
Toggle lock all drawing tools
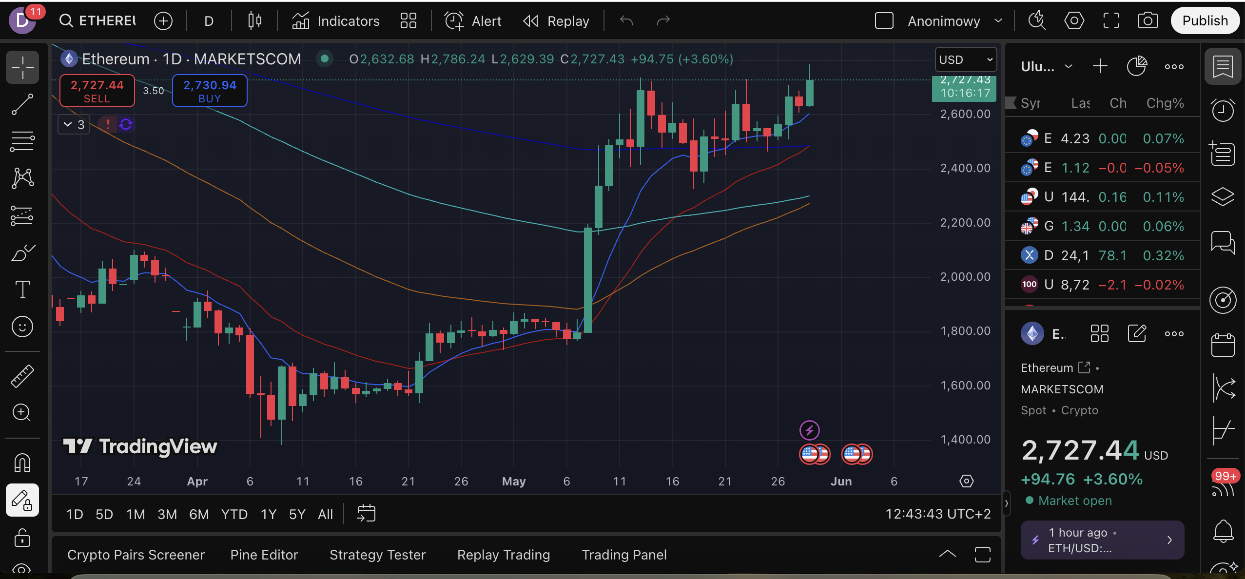[22, 538]
